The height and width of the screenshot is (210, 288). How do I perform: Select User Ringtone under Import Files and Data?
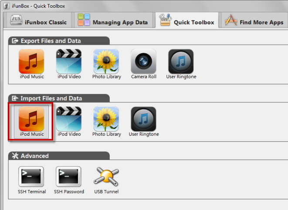point(144,121)
